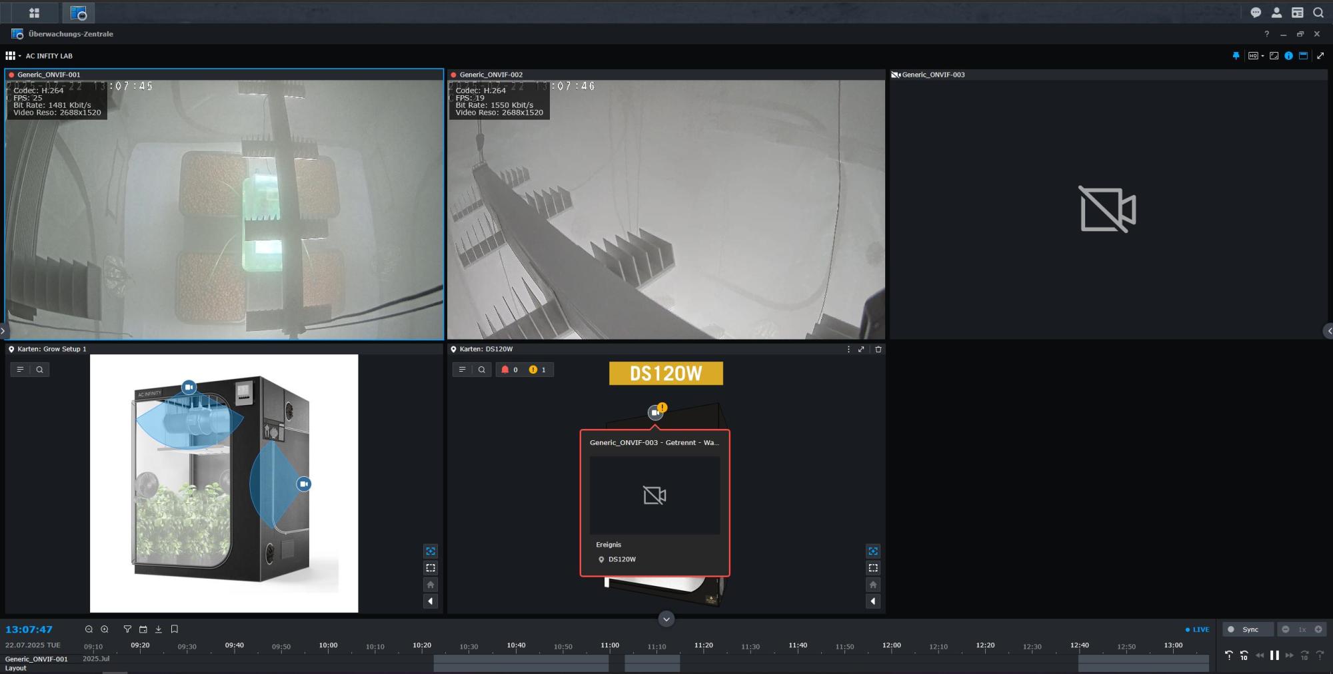The image size is (1333, 674).
Task: Expand the right side panel arrow
Action: pos(1329,330)
